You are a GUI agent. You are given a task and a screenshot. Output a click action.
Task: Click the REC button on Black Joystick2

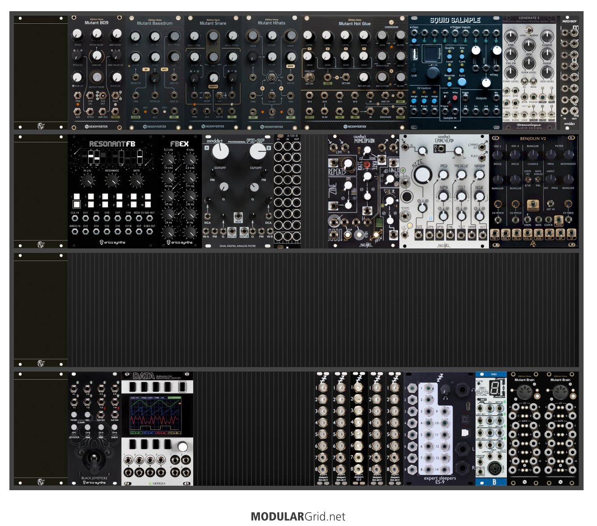tap(88, 415)
